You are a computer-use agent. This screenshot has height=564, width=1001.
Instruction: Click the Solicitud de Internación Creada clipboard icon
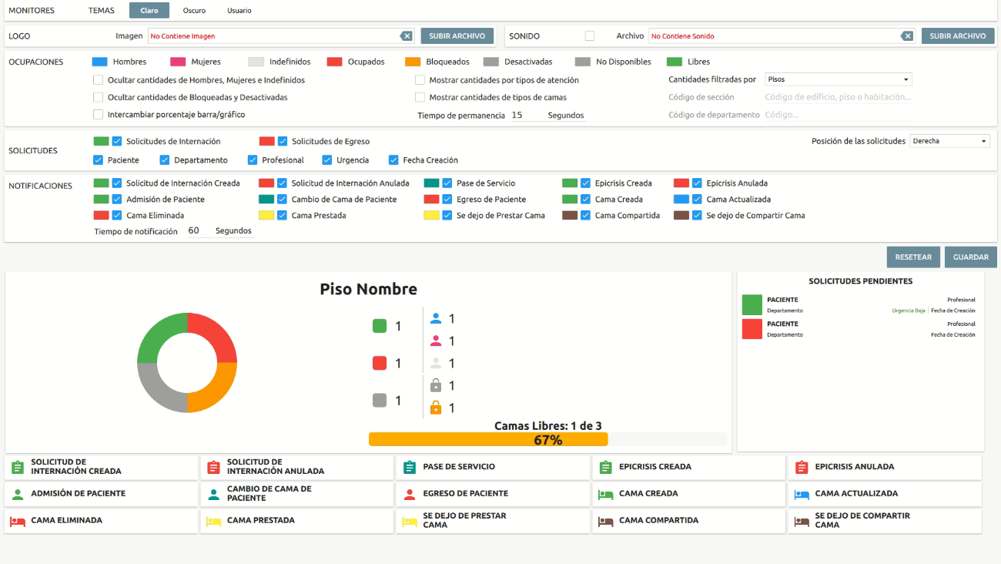coord(18,467)
